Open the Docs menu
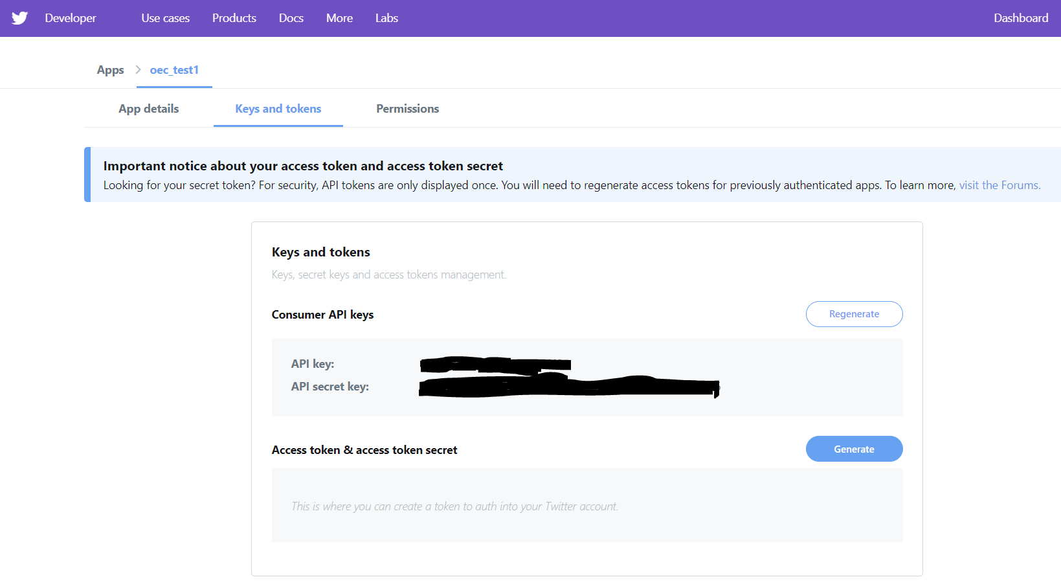The width and height of the screenshot is (1061, 588). coord(291,18)
